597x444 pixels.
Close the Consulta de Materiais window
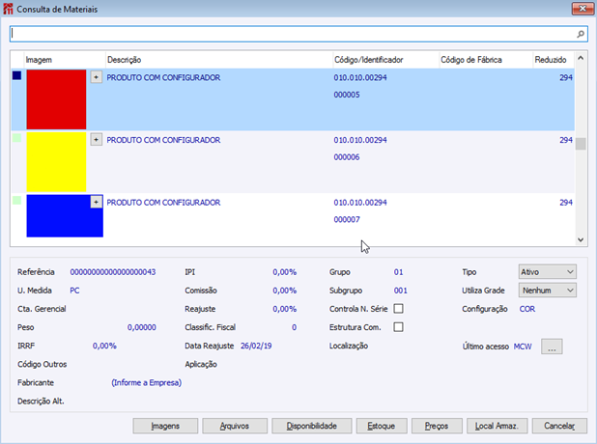point(583,9)
